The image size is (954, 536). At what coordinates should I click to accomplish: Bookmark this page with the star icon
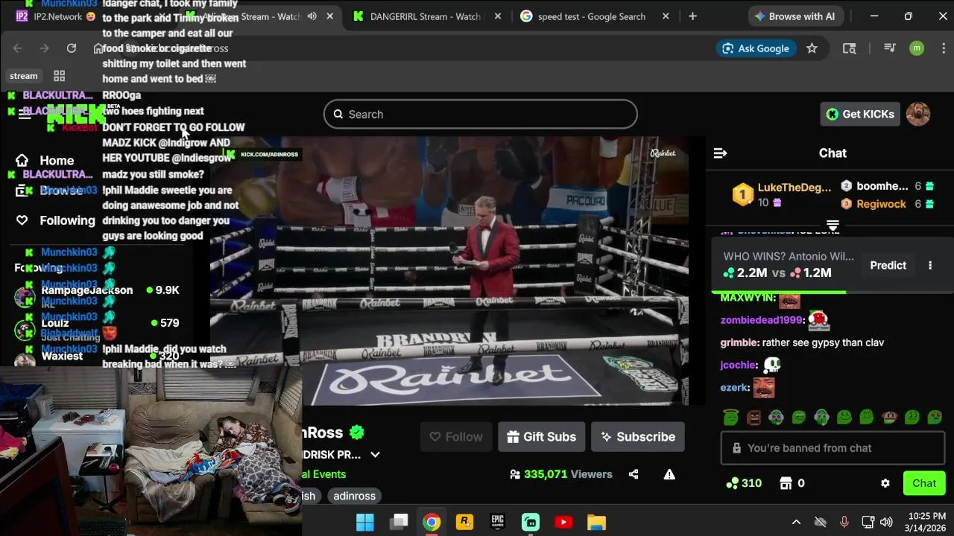pyautogui.click(x=812, y=48)
